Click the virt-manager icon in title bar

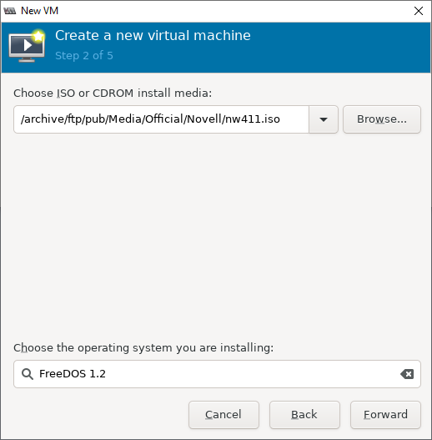click(10, 11)
